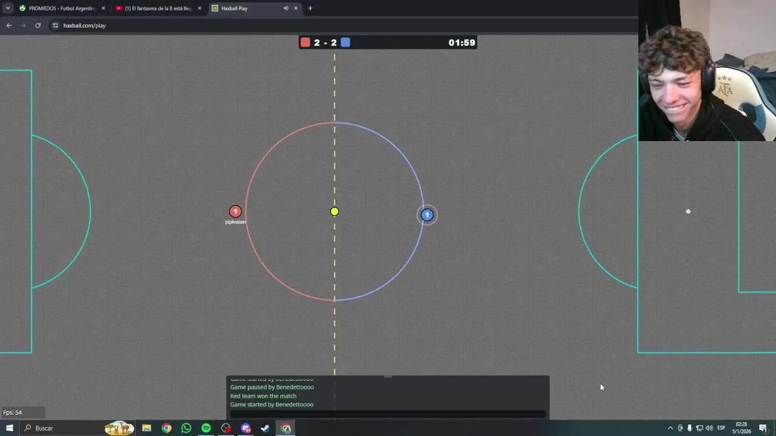Viewport: 776px width, 436px height.
Task: Open Spotify from the taskbar
Action: pos(206,428)
